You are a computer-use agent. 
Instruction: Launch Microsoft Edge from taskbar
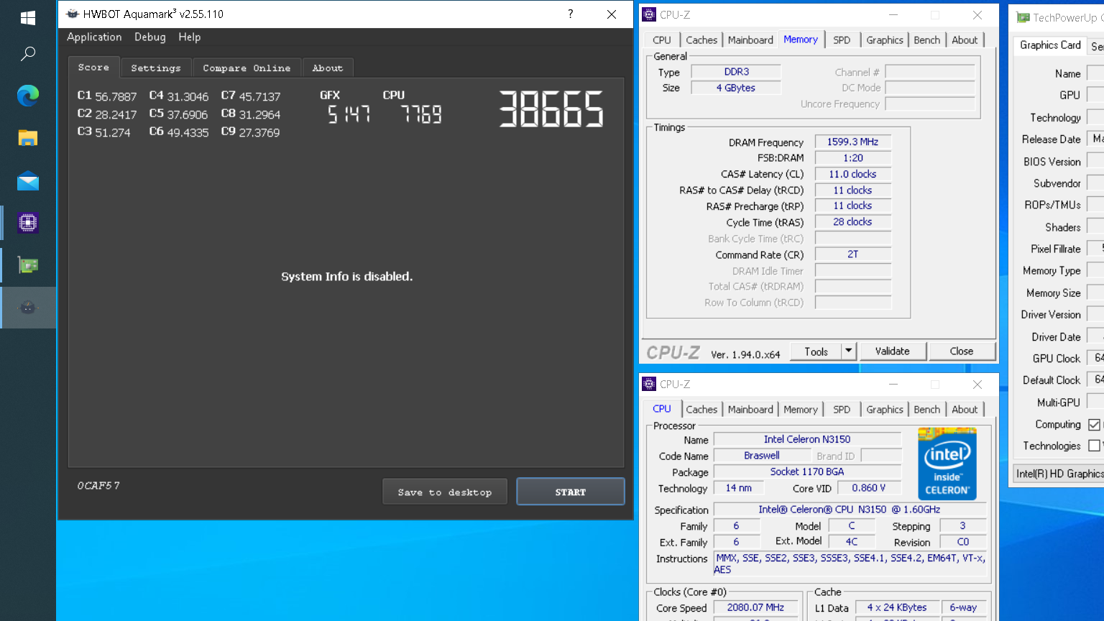[28, 96]
